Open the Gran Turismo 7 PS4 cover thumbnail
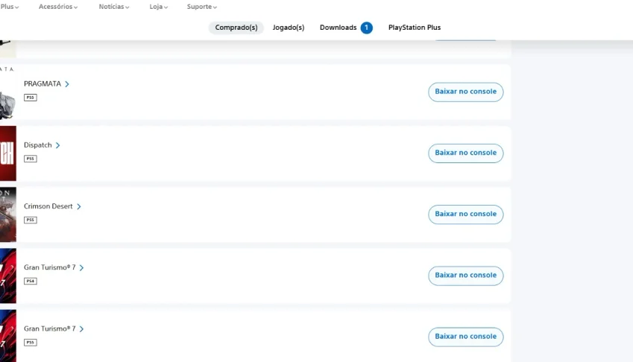 coord(8,276)
